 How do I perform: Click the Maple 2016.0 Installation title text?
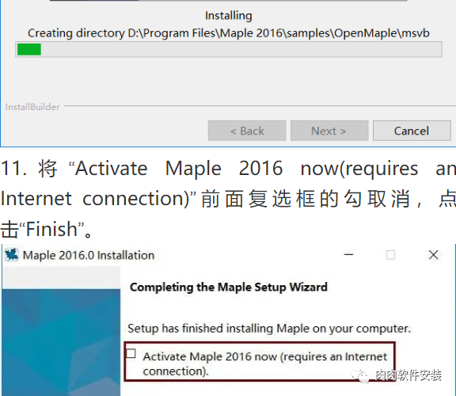pyautogui.click(x=89, y=255)
